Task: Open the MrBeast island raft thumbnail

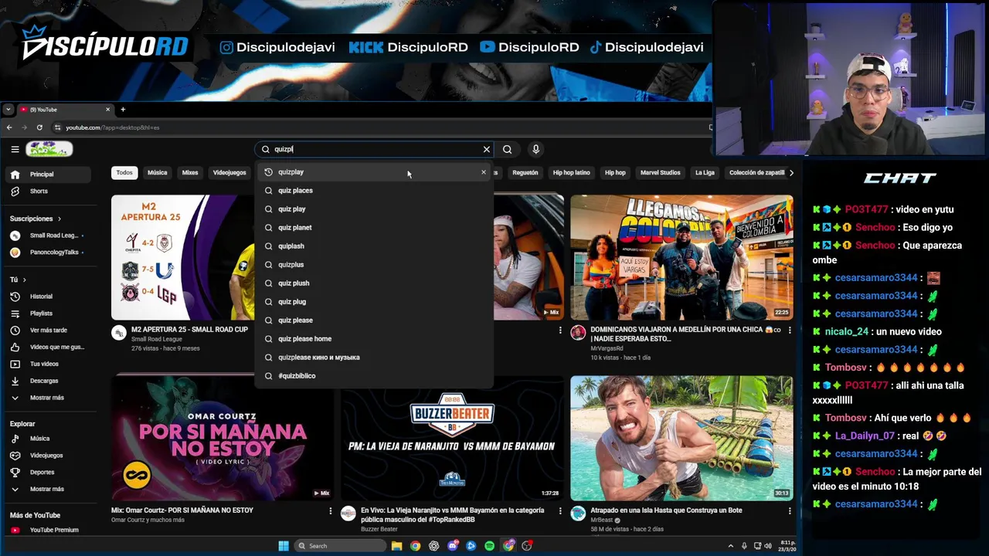Action: [x=681, y=438]
